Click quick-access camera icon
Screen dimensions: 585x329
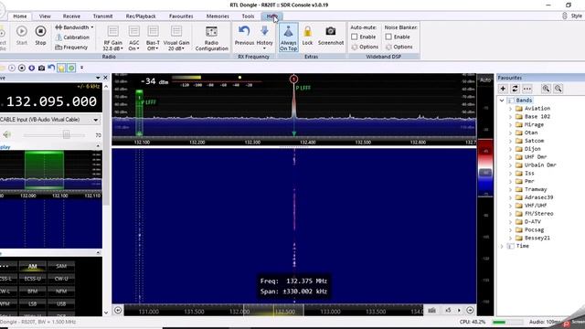pyautogui.click(x=41, y=68)
